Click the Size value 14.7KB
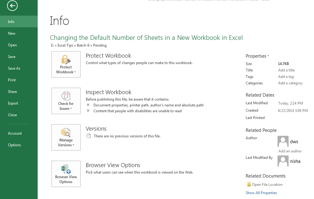Viewport: 314px width, 199px height. pos(283,64)
